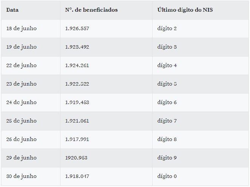The width and height of the screenshot is (250, 187).
Task: Select the "dígito 4" cell
Action: click(x=167, y=65)
